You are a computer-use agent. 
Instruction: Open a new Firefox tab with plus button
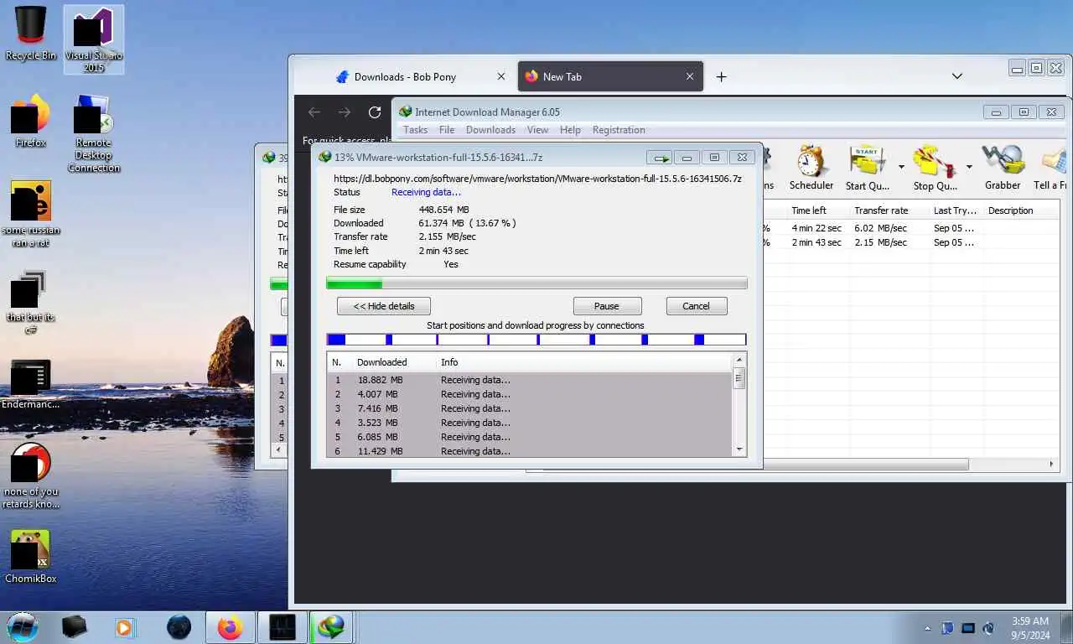click(721, 76)
